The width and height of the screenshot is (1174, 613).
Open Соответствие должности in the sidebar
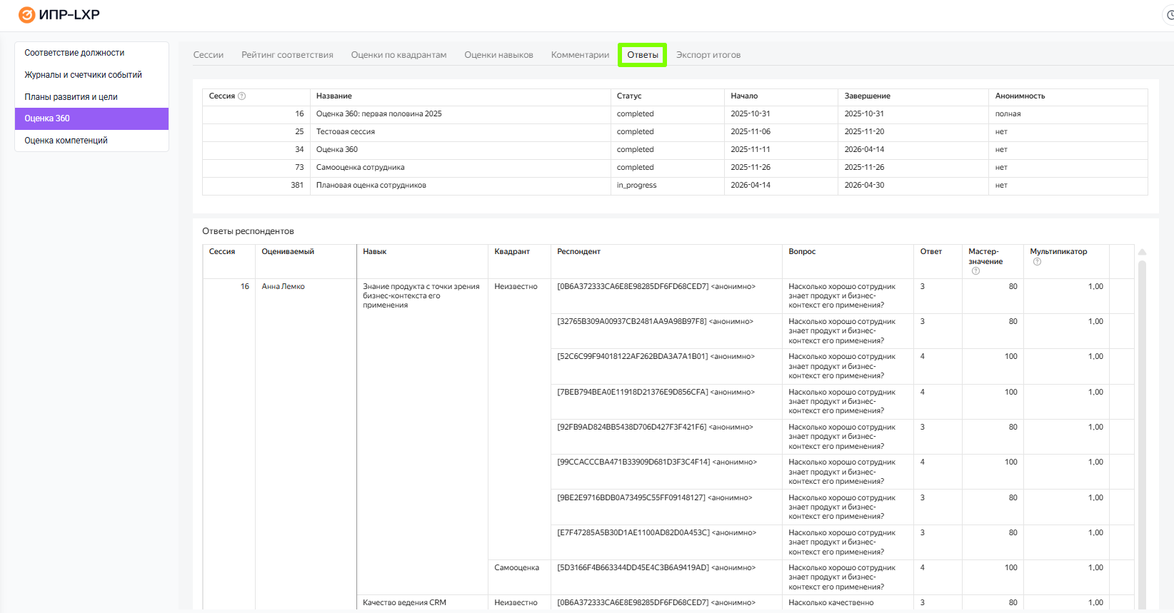pyautogui.click(x=74, y=53)
